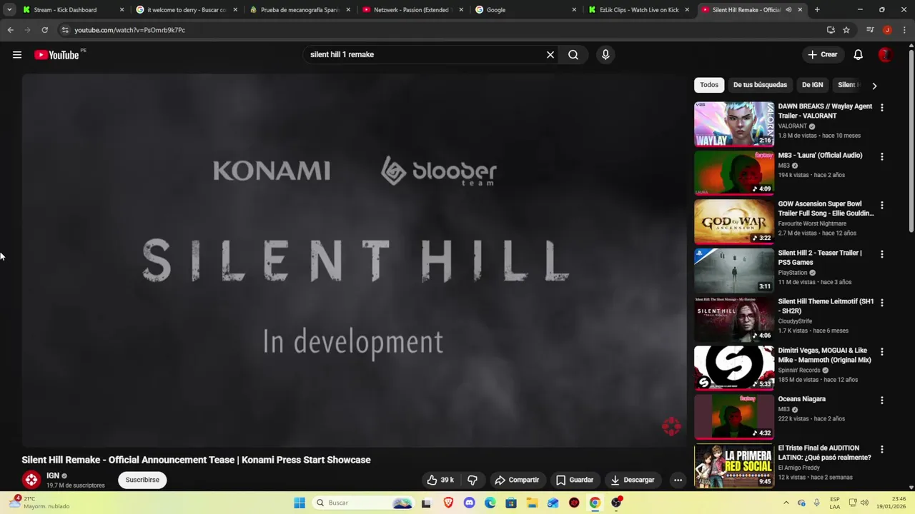Switch to the EzLik Clips Kick tab
The height and width of the screenshot is (514, 915).
pyautogui.click(x=639, y=10)
